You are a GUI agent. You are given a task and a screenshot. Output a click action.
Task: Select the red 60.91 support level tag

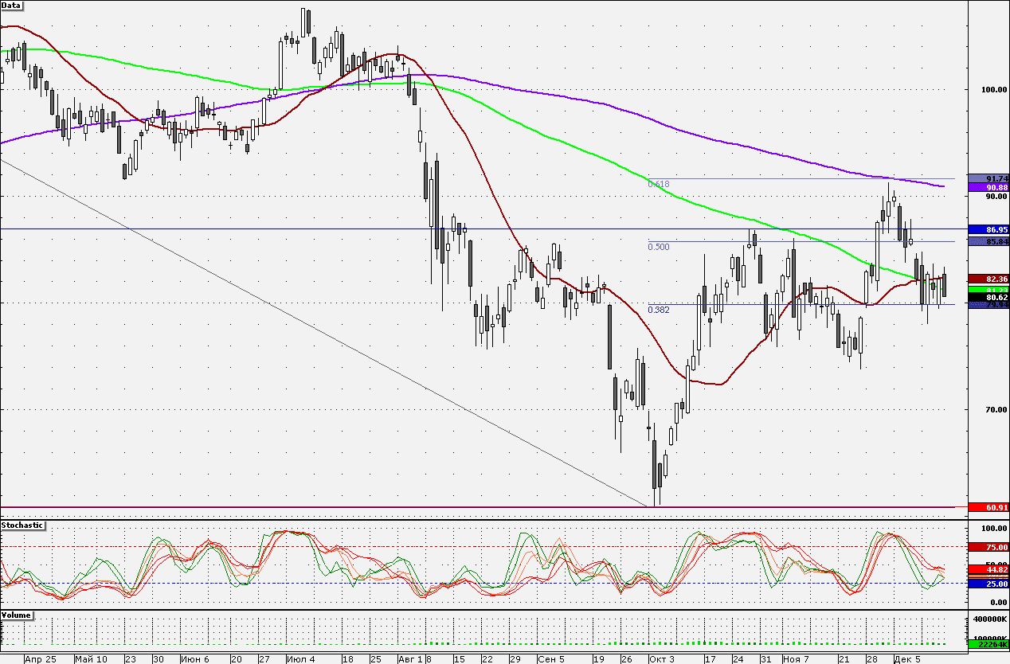click(987, 506)
